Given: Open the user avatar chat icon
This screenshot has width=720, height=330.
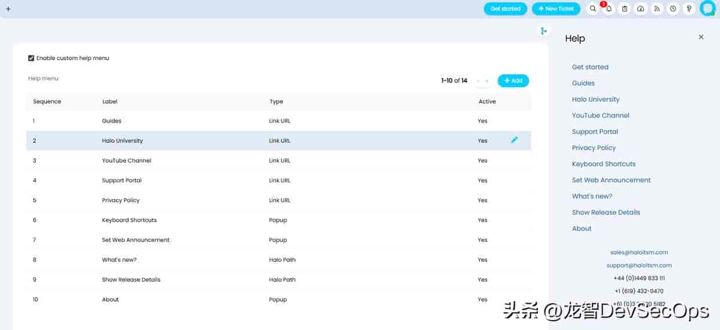Looking at the screenshot, I should click(708, 8).
